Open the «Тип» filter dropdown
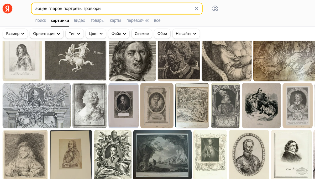 coord(75,34)
